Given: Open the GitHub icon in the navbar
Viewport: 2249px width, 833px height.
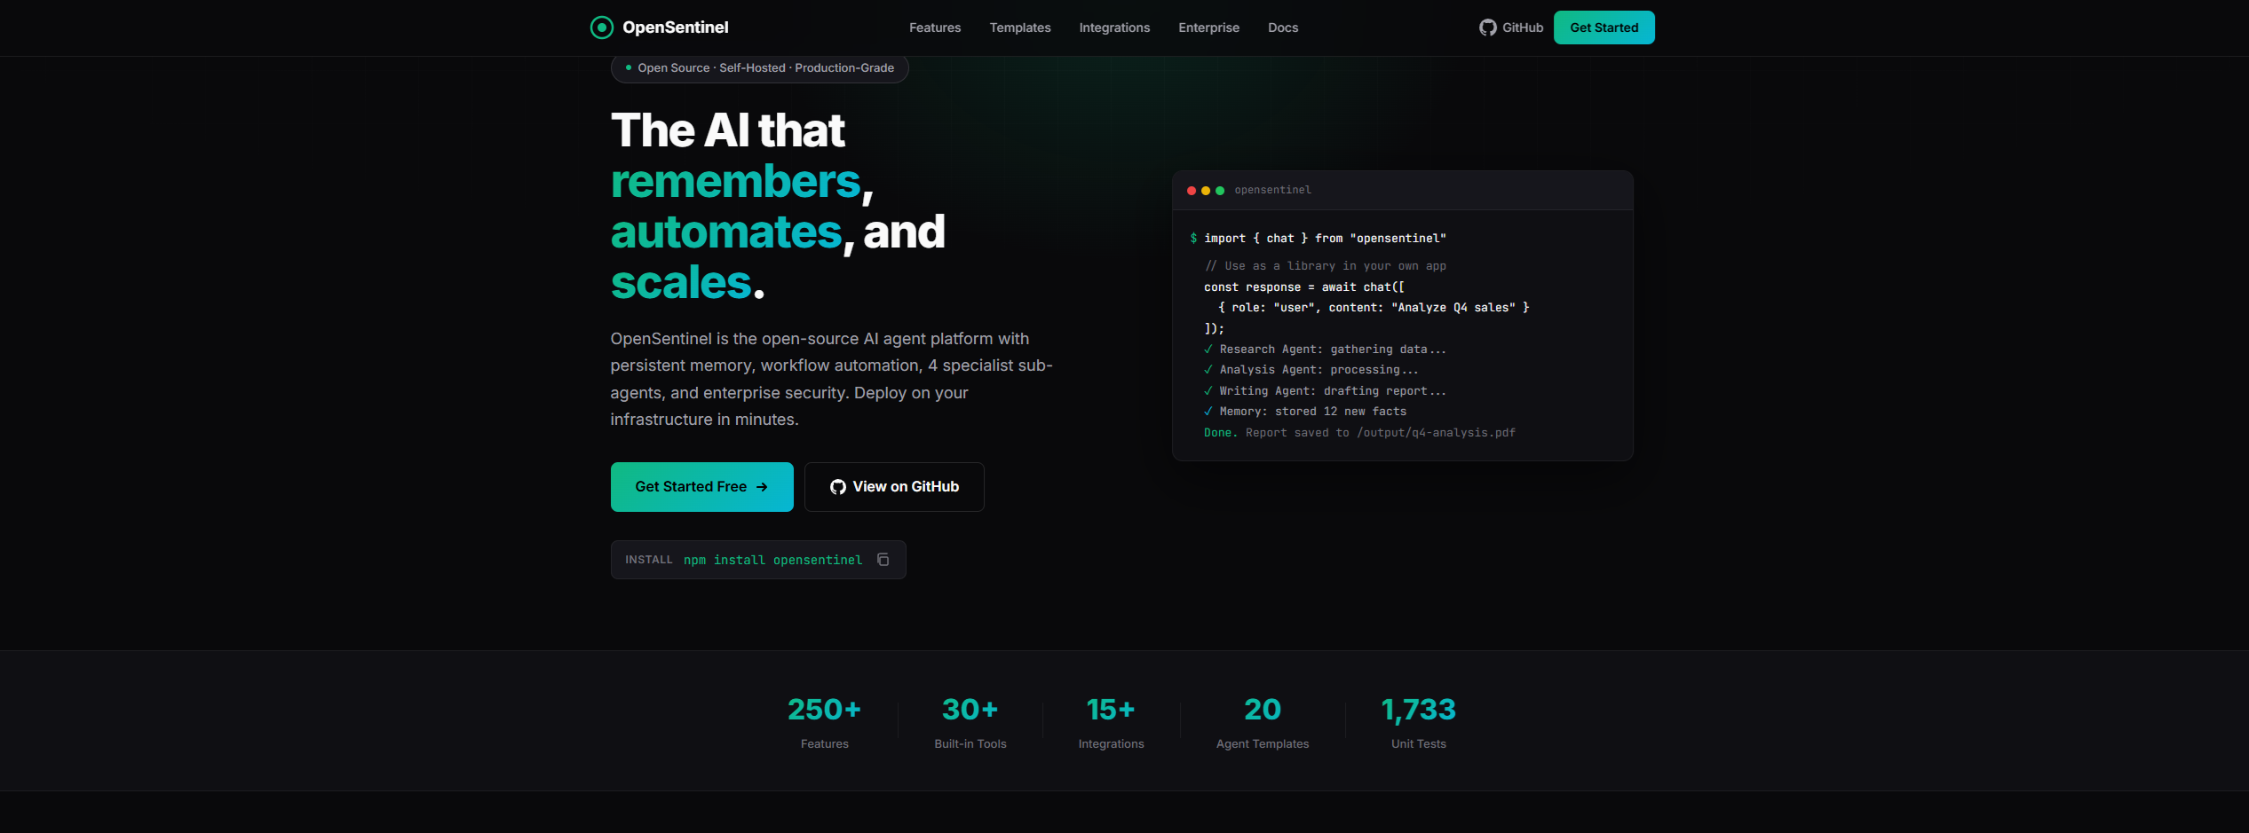Looking at the screenshot, I should [x=1487, y=28].
